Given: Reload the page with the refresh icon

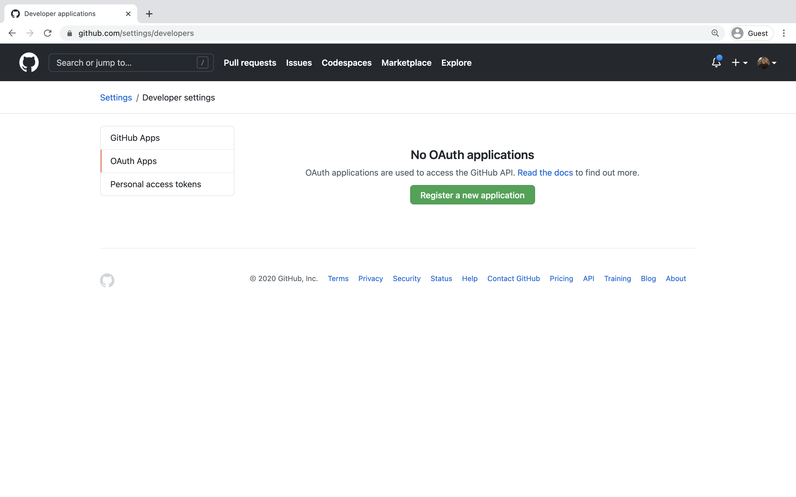Looking at the screenshot, I should 48,33.
